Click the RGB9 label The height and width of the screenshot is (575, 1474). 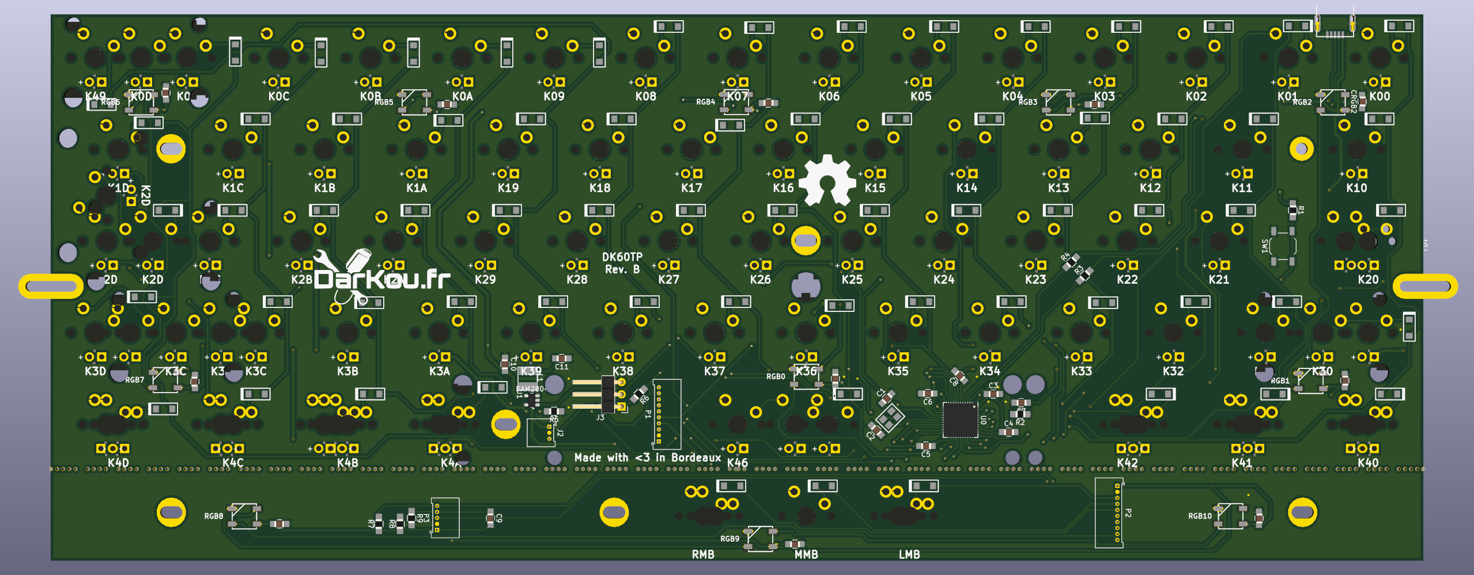coord(730,539)
